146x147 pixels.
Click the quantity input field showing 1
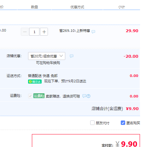tap(34, 32)
